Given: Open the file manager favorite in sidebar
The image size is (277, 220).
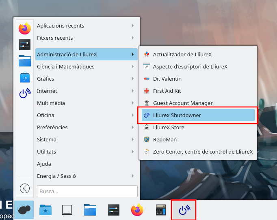Looking at the screenshot, I should tap(25, 61).
